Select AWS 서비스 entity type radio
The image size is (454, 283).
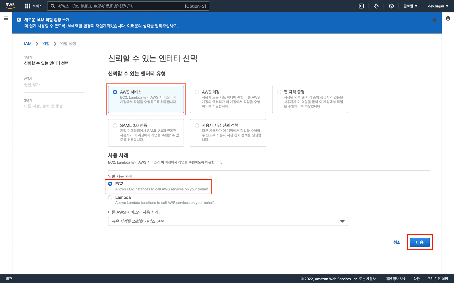pos(115,92)
